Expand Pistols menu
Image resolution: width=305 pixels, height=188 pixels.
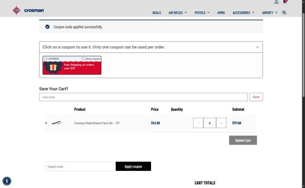click(202, 13)
